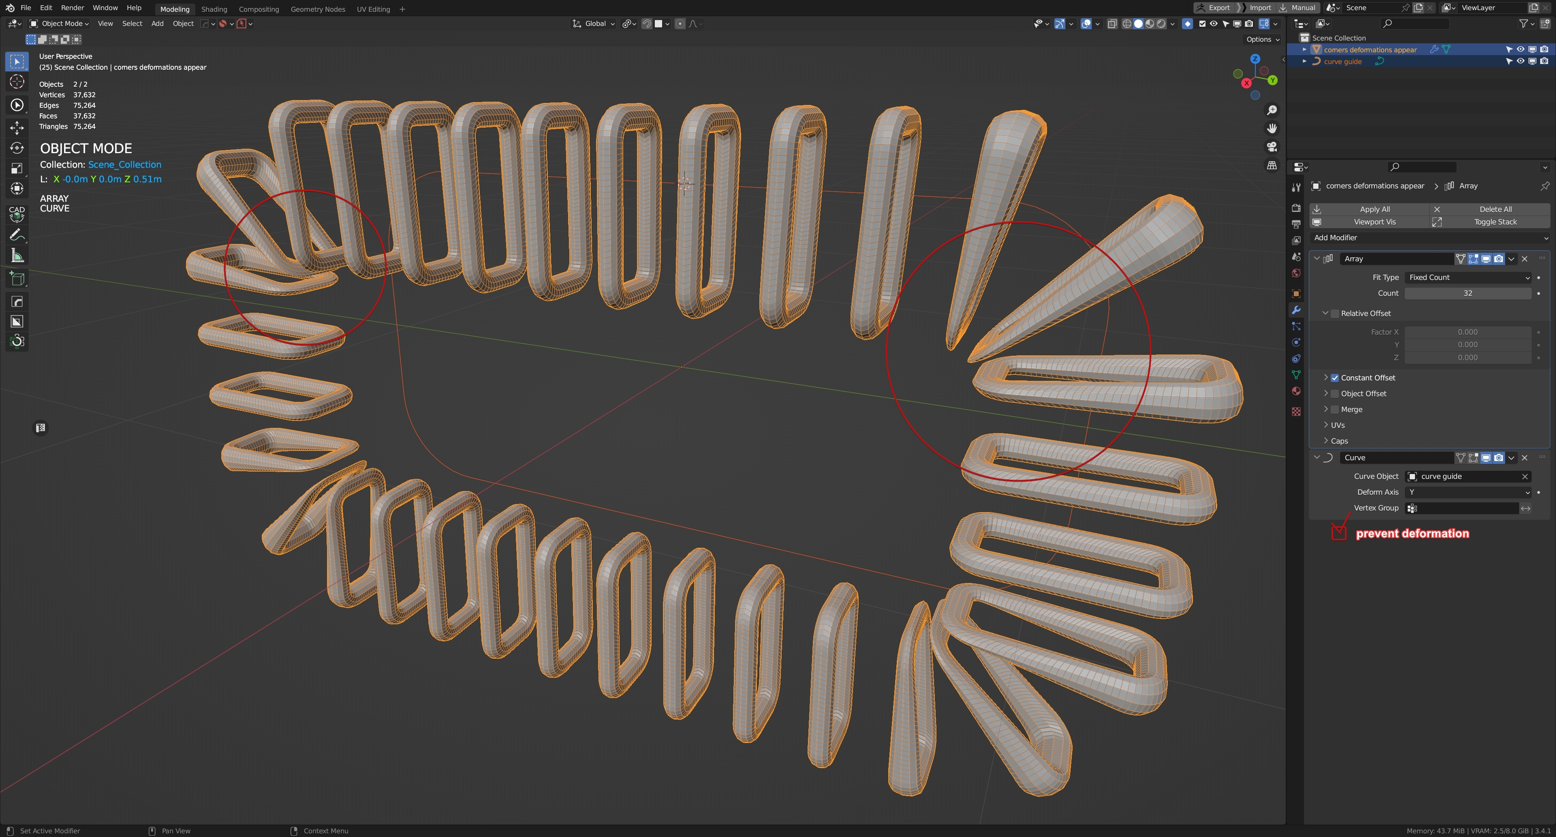Click the Vertex Group input field
This screenshot has width=1556, height=837.
click(1462, 508)
